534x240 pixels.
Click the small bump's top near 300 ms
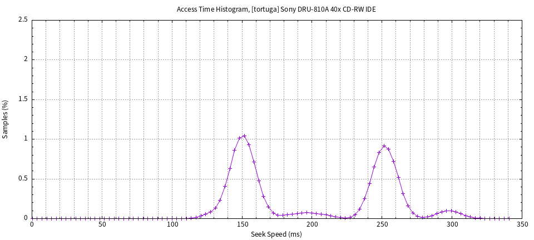[x=447, y=211]
